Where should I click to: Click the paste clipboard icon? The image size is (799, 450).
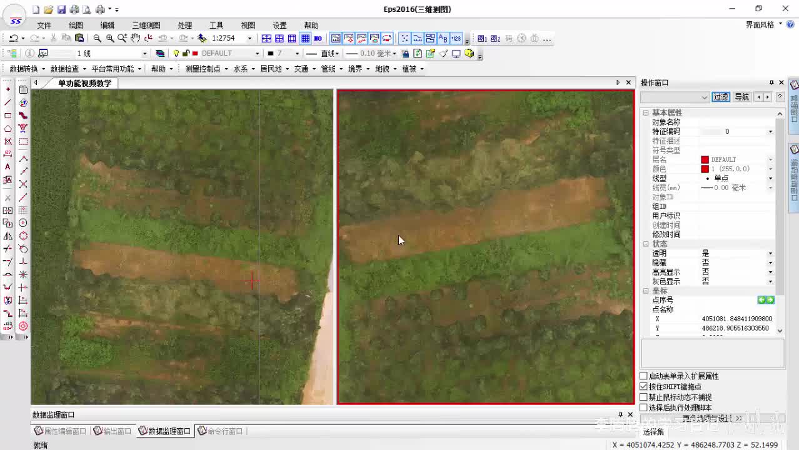79,38
